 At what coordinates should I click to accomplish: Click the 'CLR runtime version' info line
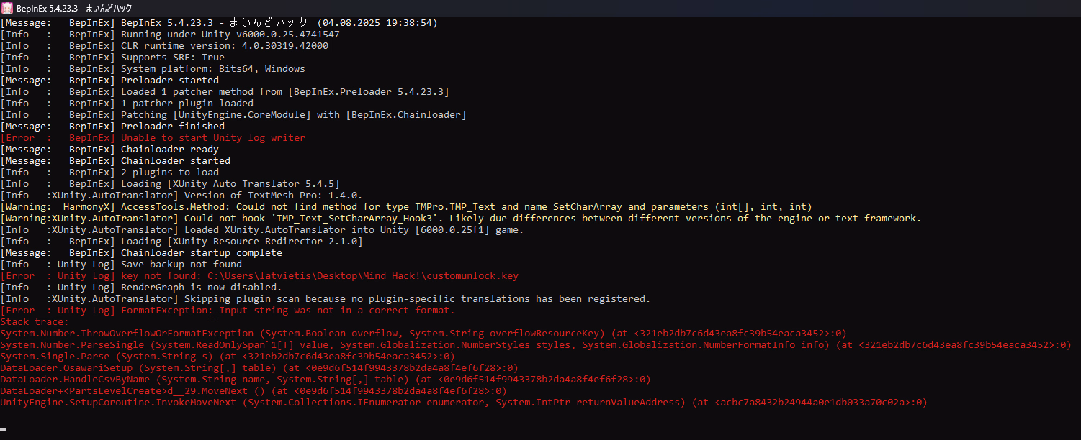click(x=224, y=46)
